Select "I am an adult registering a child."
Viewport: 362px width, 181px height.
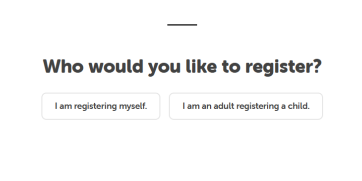pos(246,106)
